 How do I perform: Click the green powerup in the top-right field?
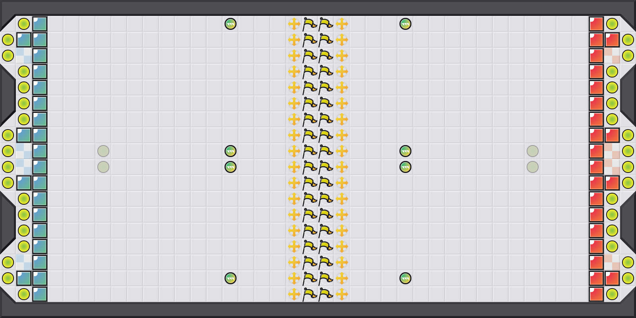pos(405,24)
